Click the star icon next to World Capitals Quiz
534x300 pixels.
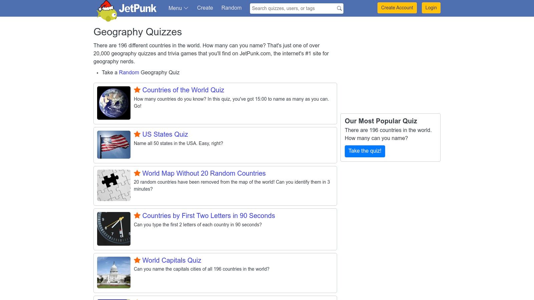137,260
